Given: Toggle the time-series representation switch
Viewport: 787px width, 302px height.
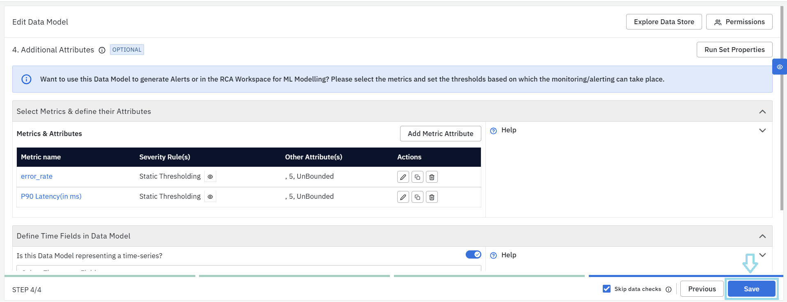Looking at the screenshot, I should [x=473, y=254].
